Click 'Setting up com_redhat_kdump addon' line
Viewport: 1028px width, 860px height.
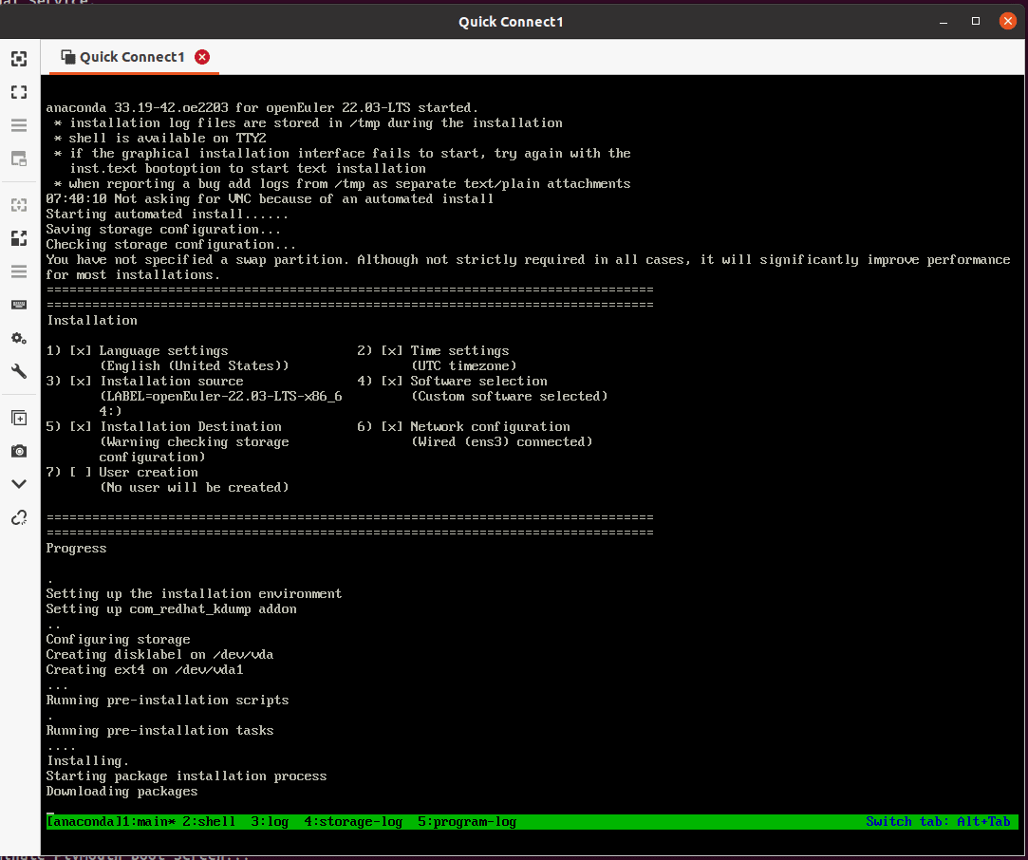(171, 609)
